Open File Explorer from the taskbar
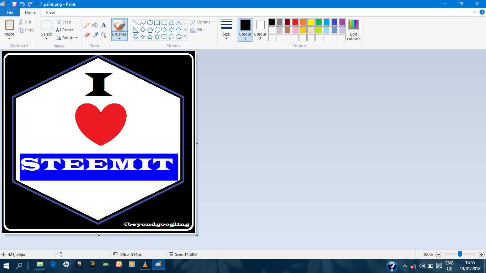The width and height of the screenshot is (486, 273). point(40,264)
